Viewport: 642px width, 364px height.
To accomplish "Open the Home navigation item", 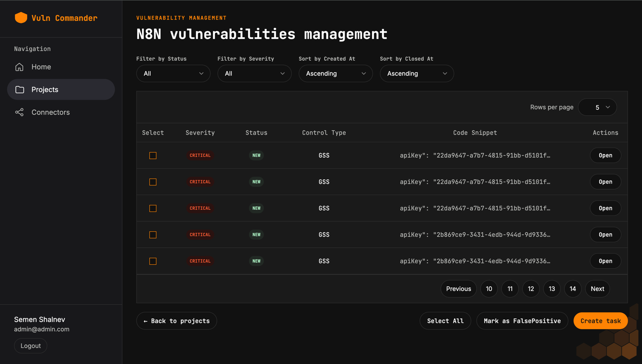I will 61,67.
